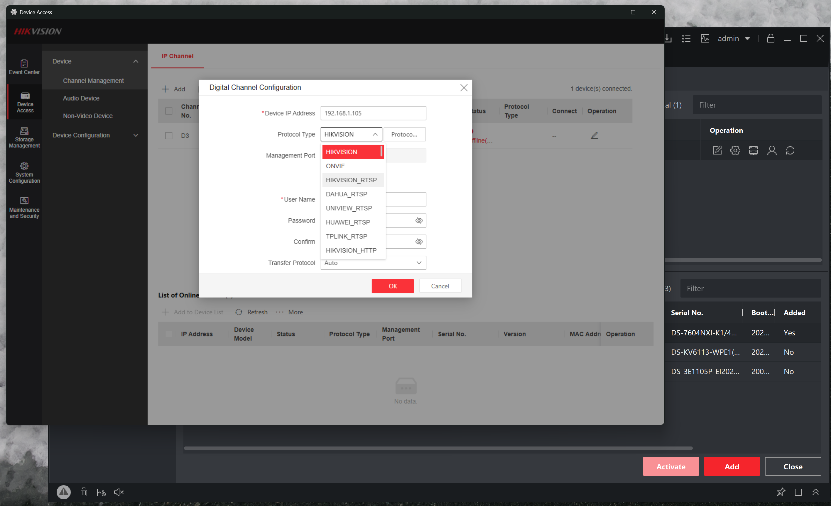Click the red Add button in background window
Image resolution: width=831 pixels, height=506 pixels.
pos(732,466)
